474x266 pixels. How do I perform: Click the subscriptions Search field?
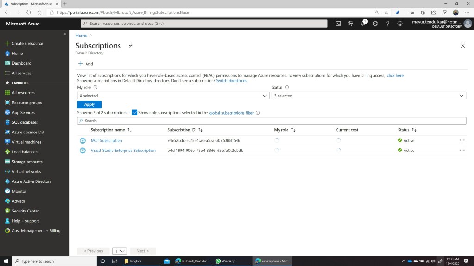pyautogui.click(x=271, y=121)
